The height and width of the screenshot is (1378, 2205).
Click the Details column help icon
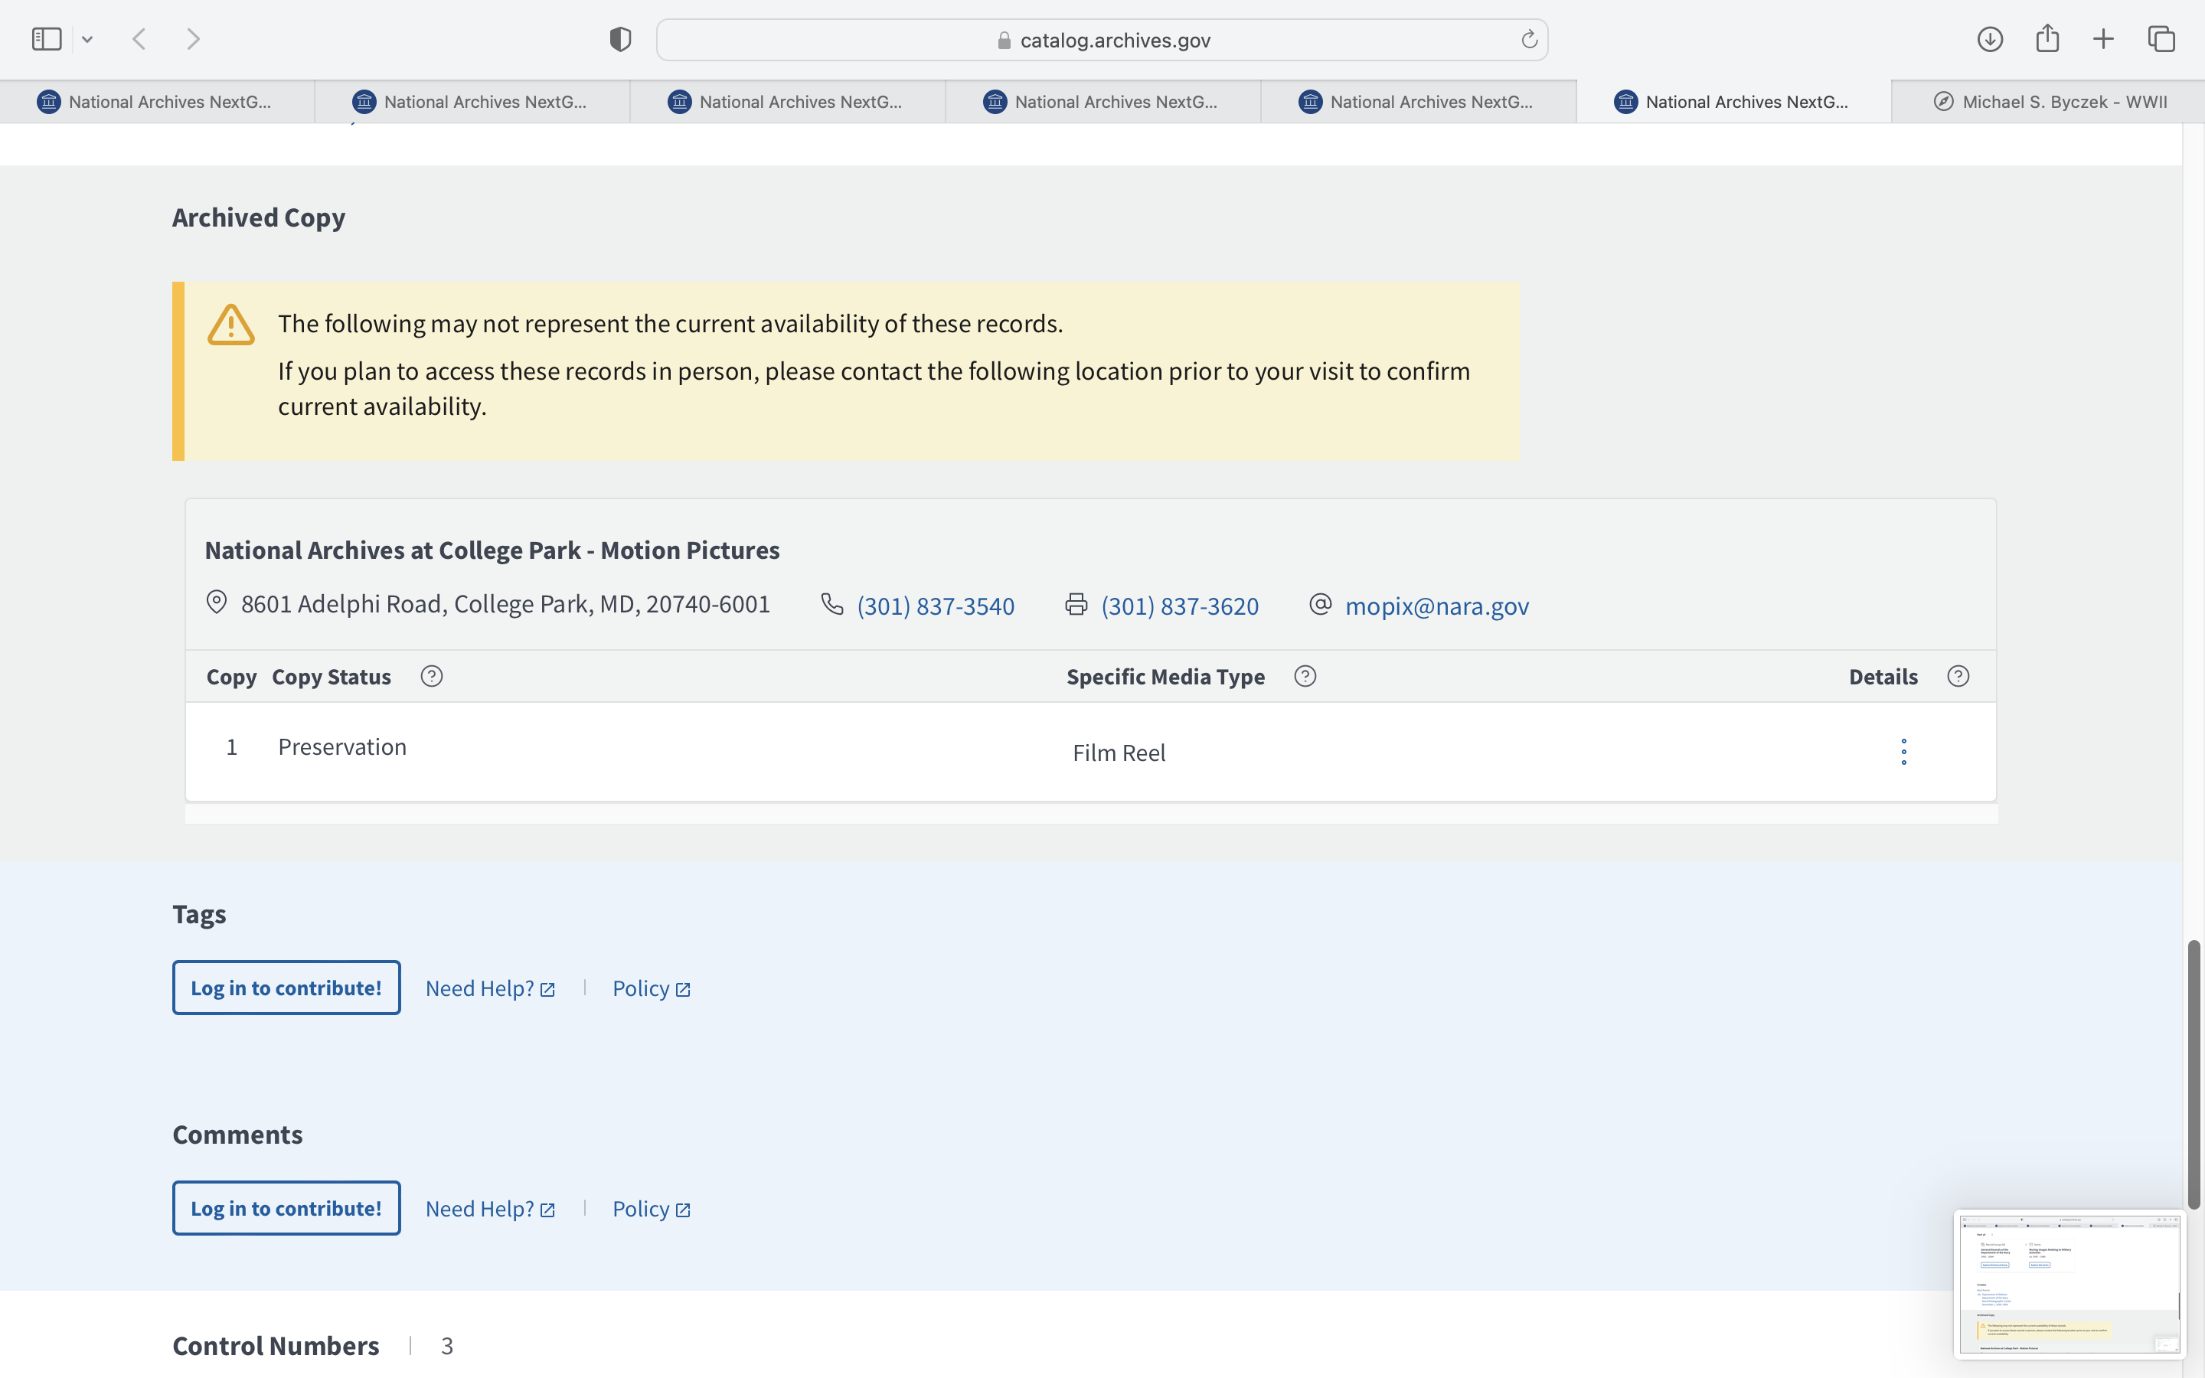pyautogui.click(x=1958, y=676)
